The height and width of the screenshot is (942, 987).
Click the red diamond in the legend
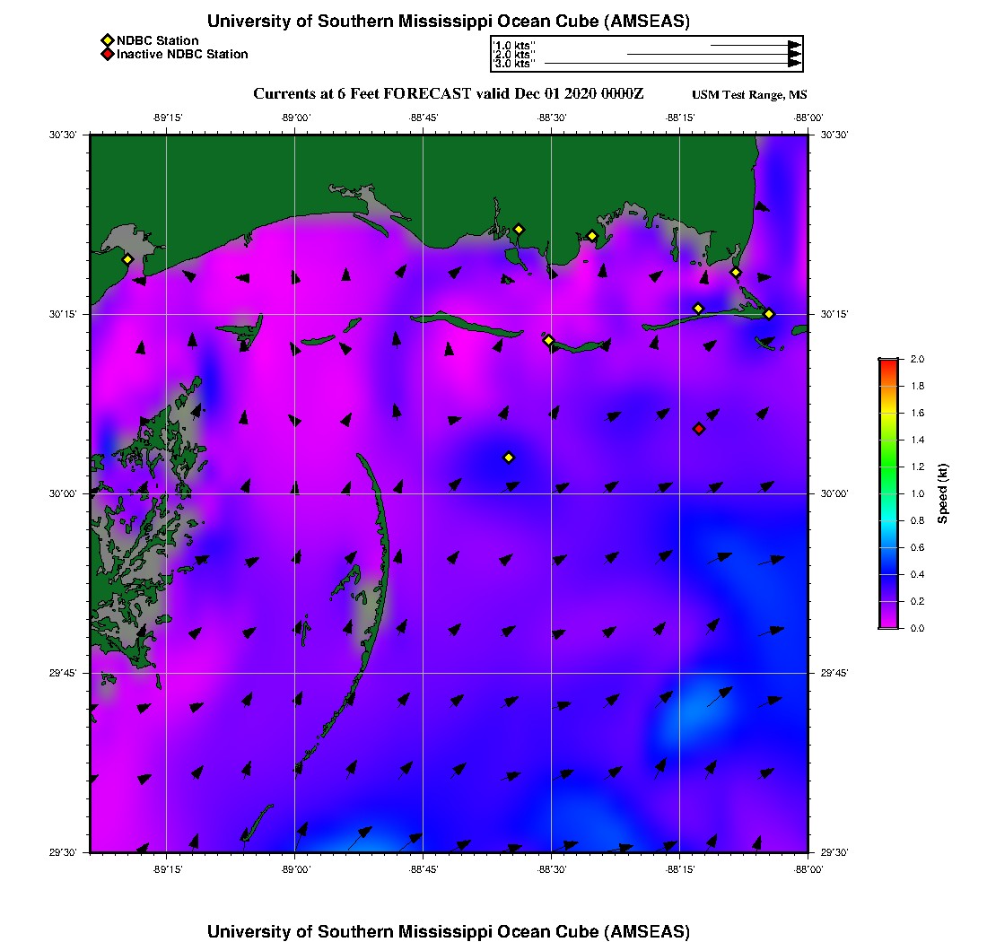click(x=107, y=55)
